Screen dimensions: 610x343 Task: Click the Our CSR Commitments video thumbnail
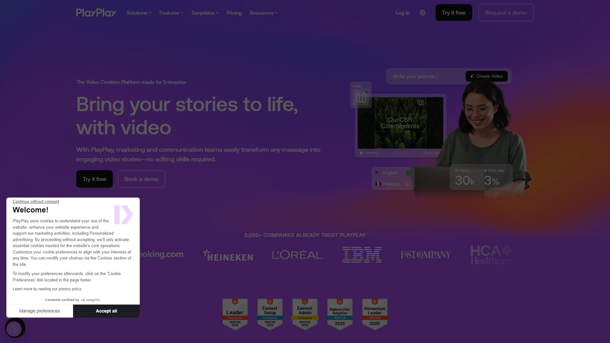click(400, 123)
